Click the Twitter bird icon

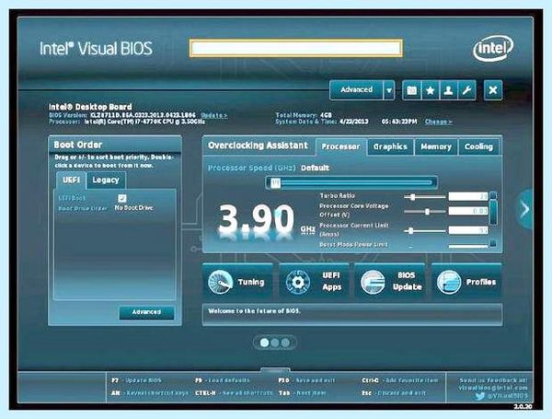(479, 396)
